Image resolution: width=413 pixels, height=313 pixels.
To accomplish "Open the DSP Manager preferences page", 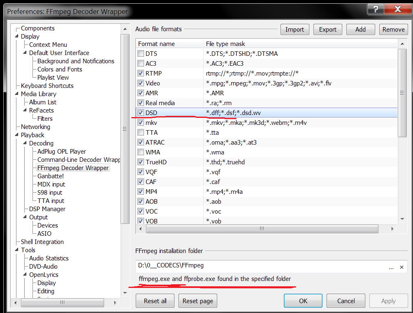I will pos(47,209).
